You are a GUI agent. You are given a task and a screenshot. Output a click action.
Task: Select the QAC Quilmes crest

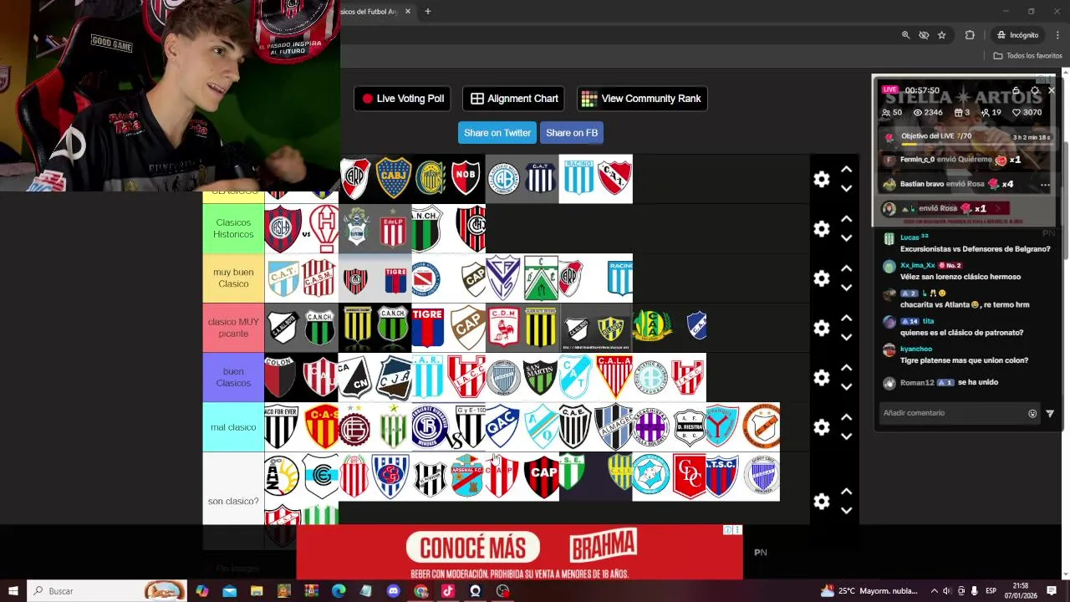point(503,427)
